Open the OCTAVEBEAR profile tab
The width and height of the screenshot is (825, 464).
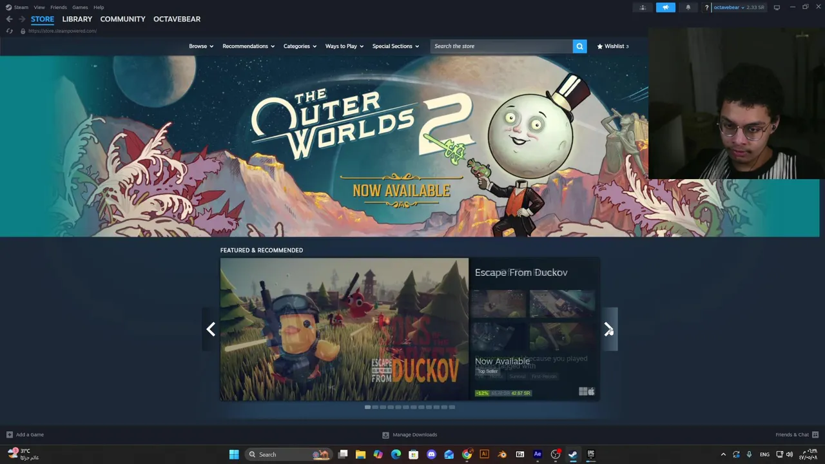(x=177, y=19)
